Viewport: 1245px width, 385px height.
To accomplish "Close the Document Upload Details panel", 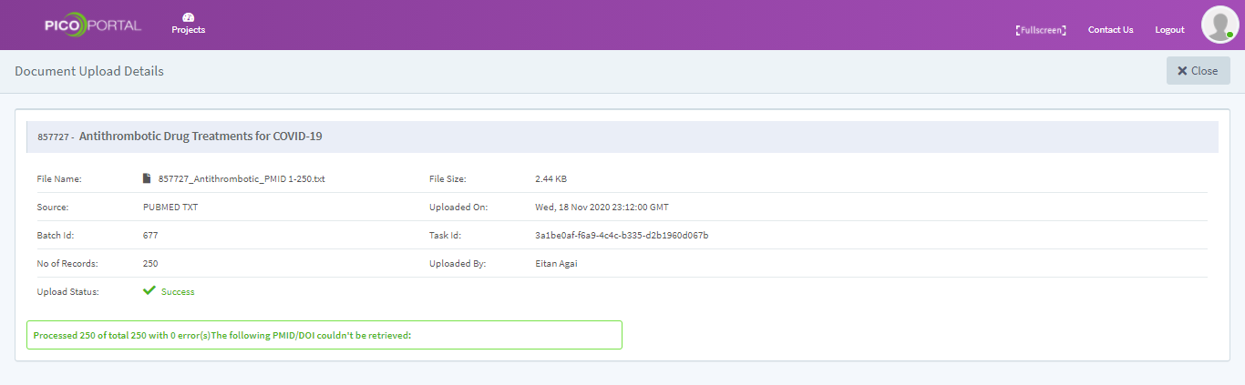I will pyautogui.click(x=1198, y=71).
